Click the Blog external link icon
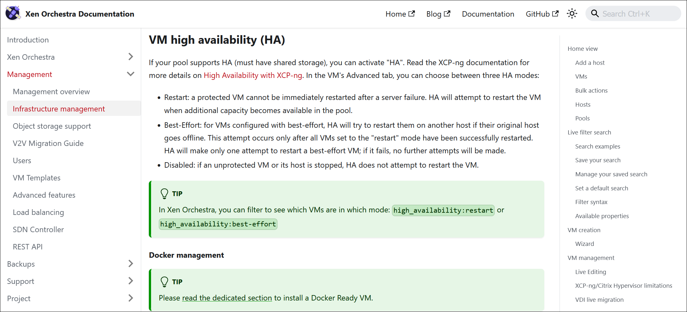687x312 pixels. (447, 14)
